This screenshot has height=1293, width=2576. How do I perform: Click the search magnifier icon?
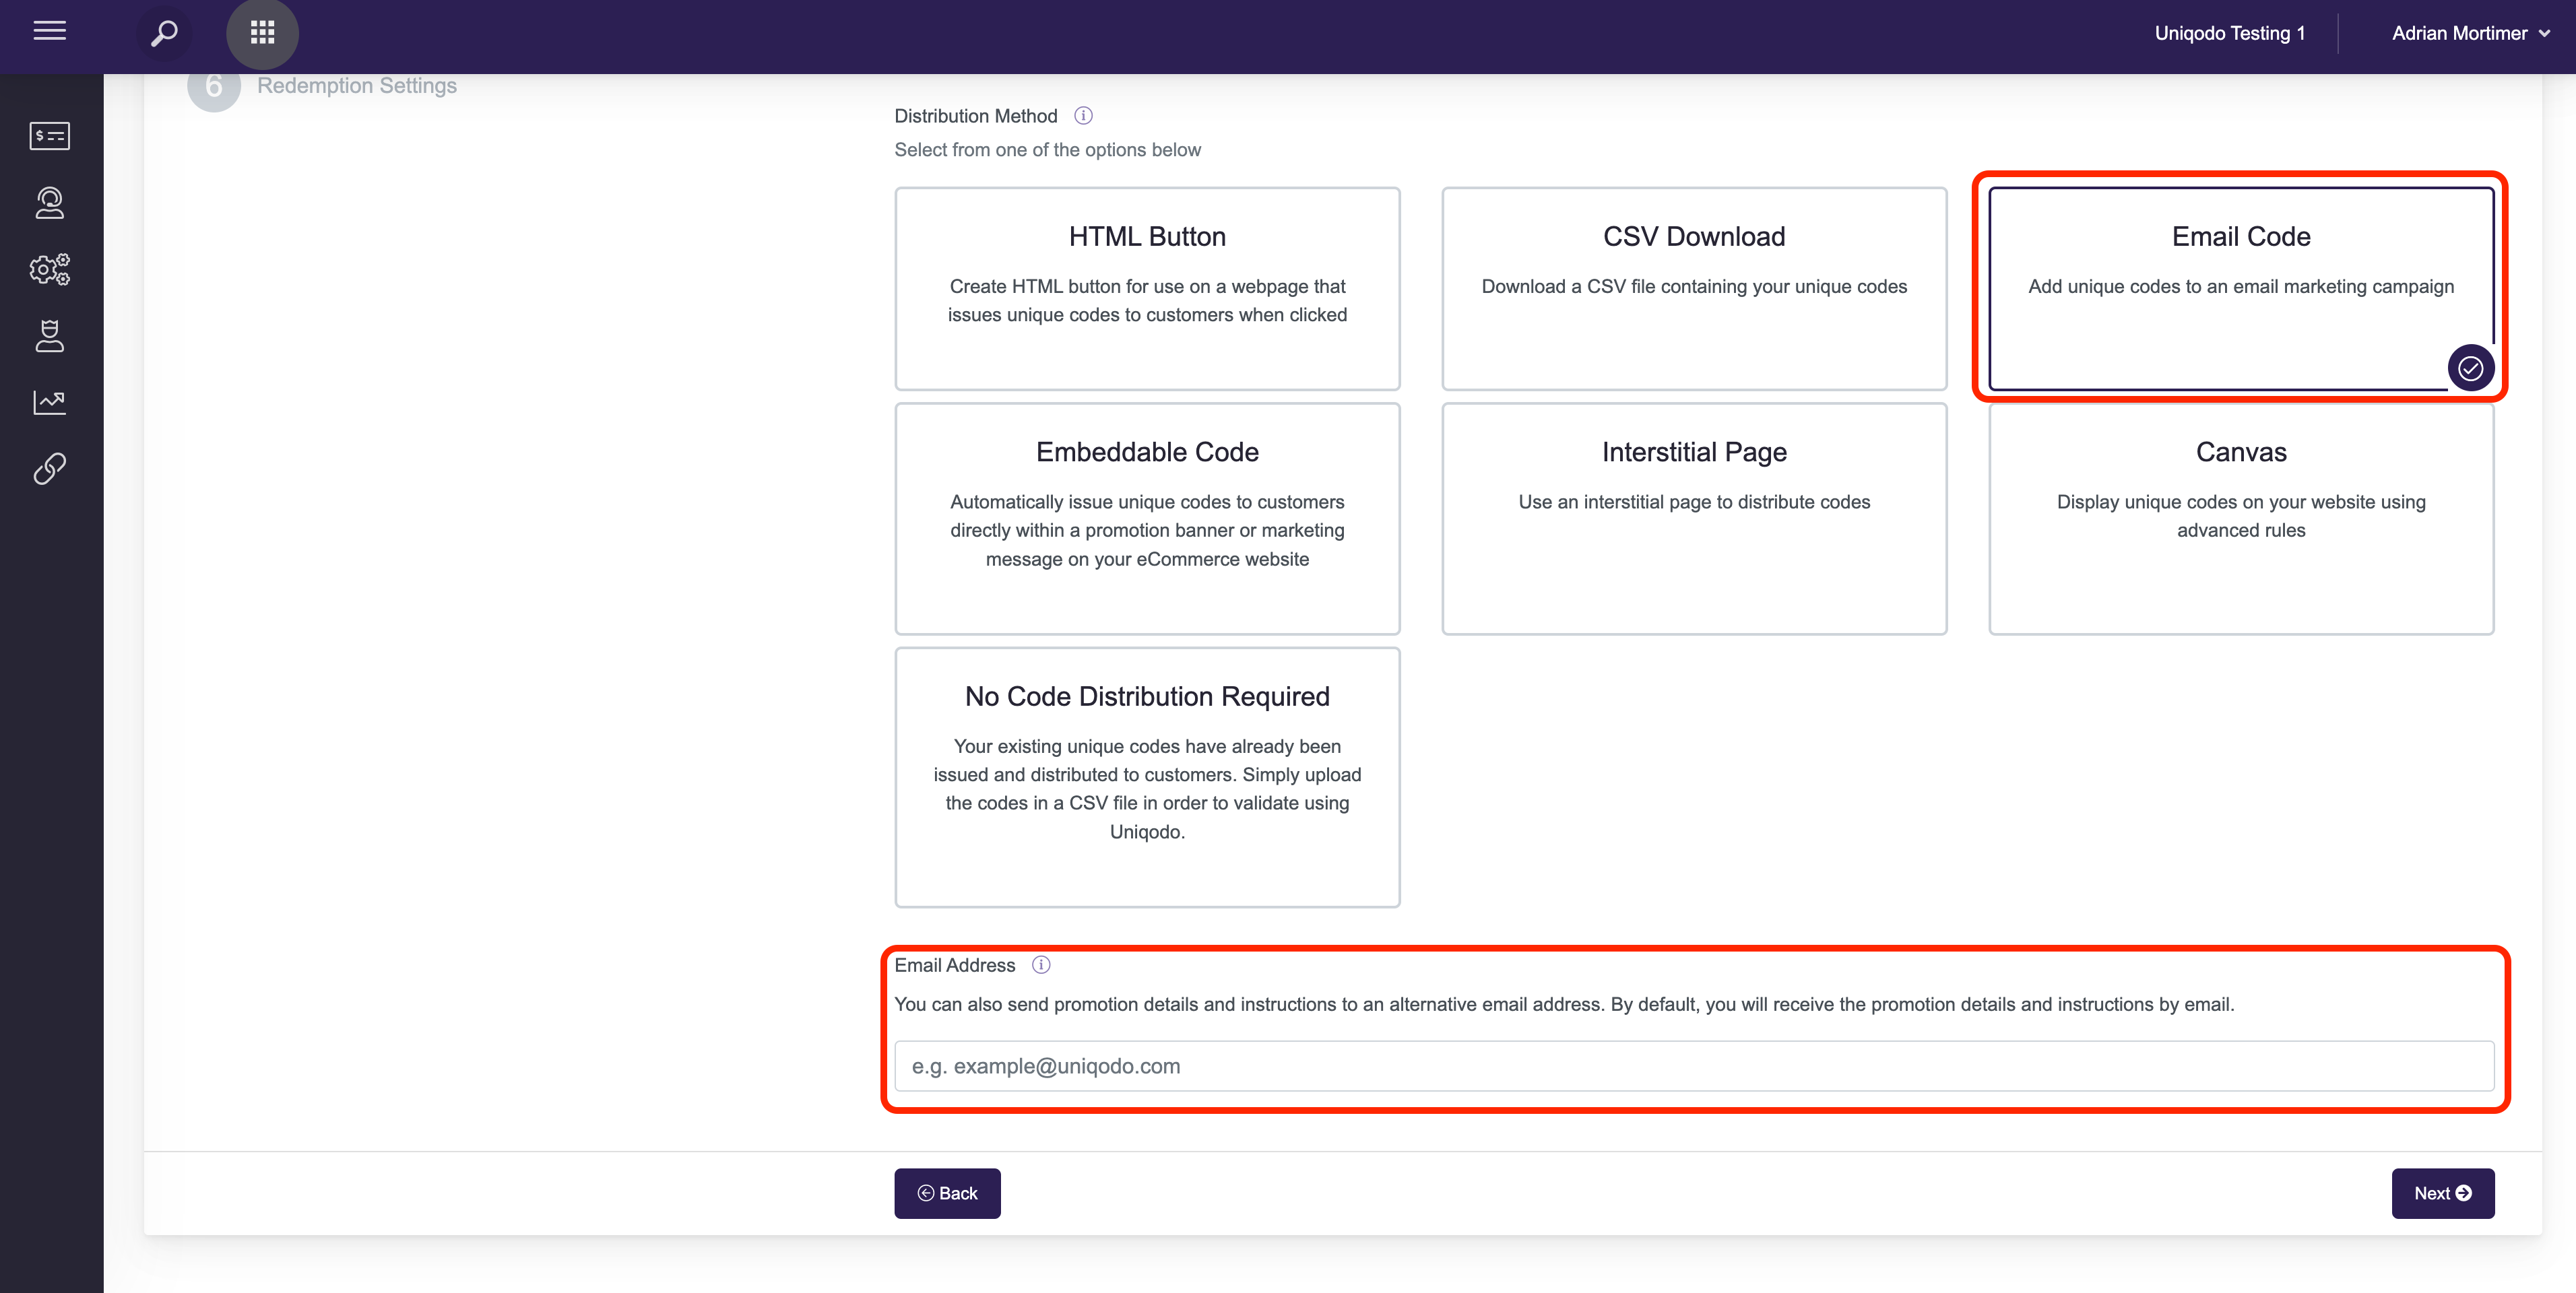pos(164,33)
